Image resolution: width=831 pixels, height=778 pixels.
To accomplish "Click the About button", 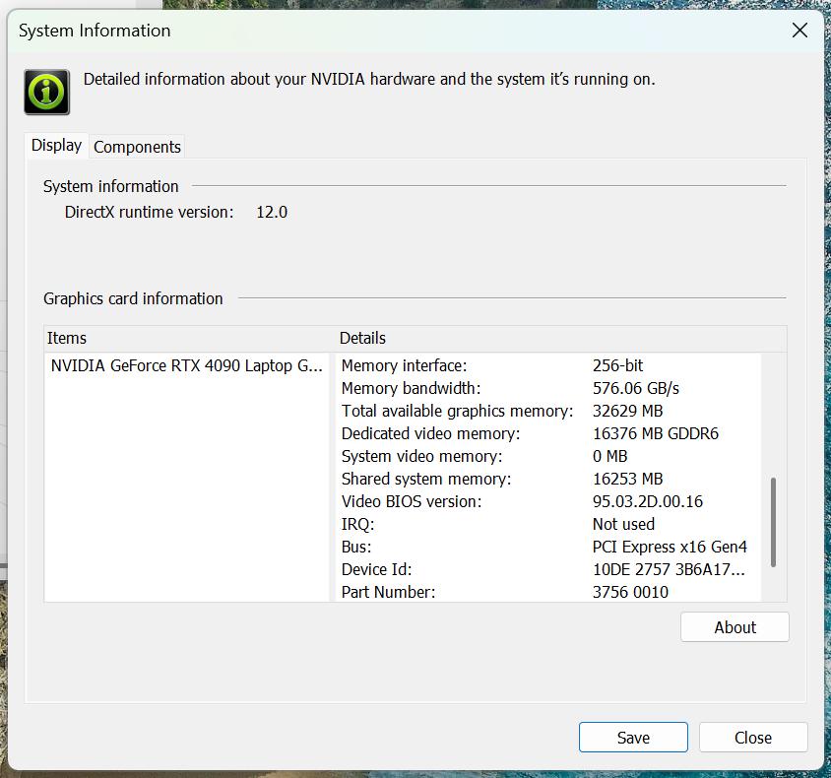I will point(735,627).
